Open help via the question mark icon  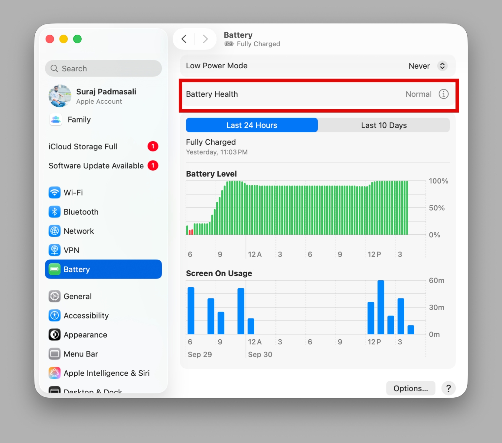click(x=448, y=388)
